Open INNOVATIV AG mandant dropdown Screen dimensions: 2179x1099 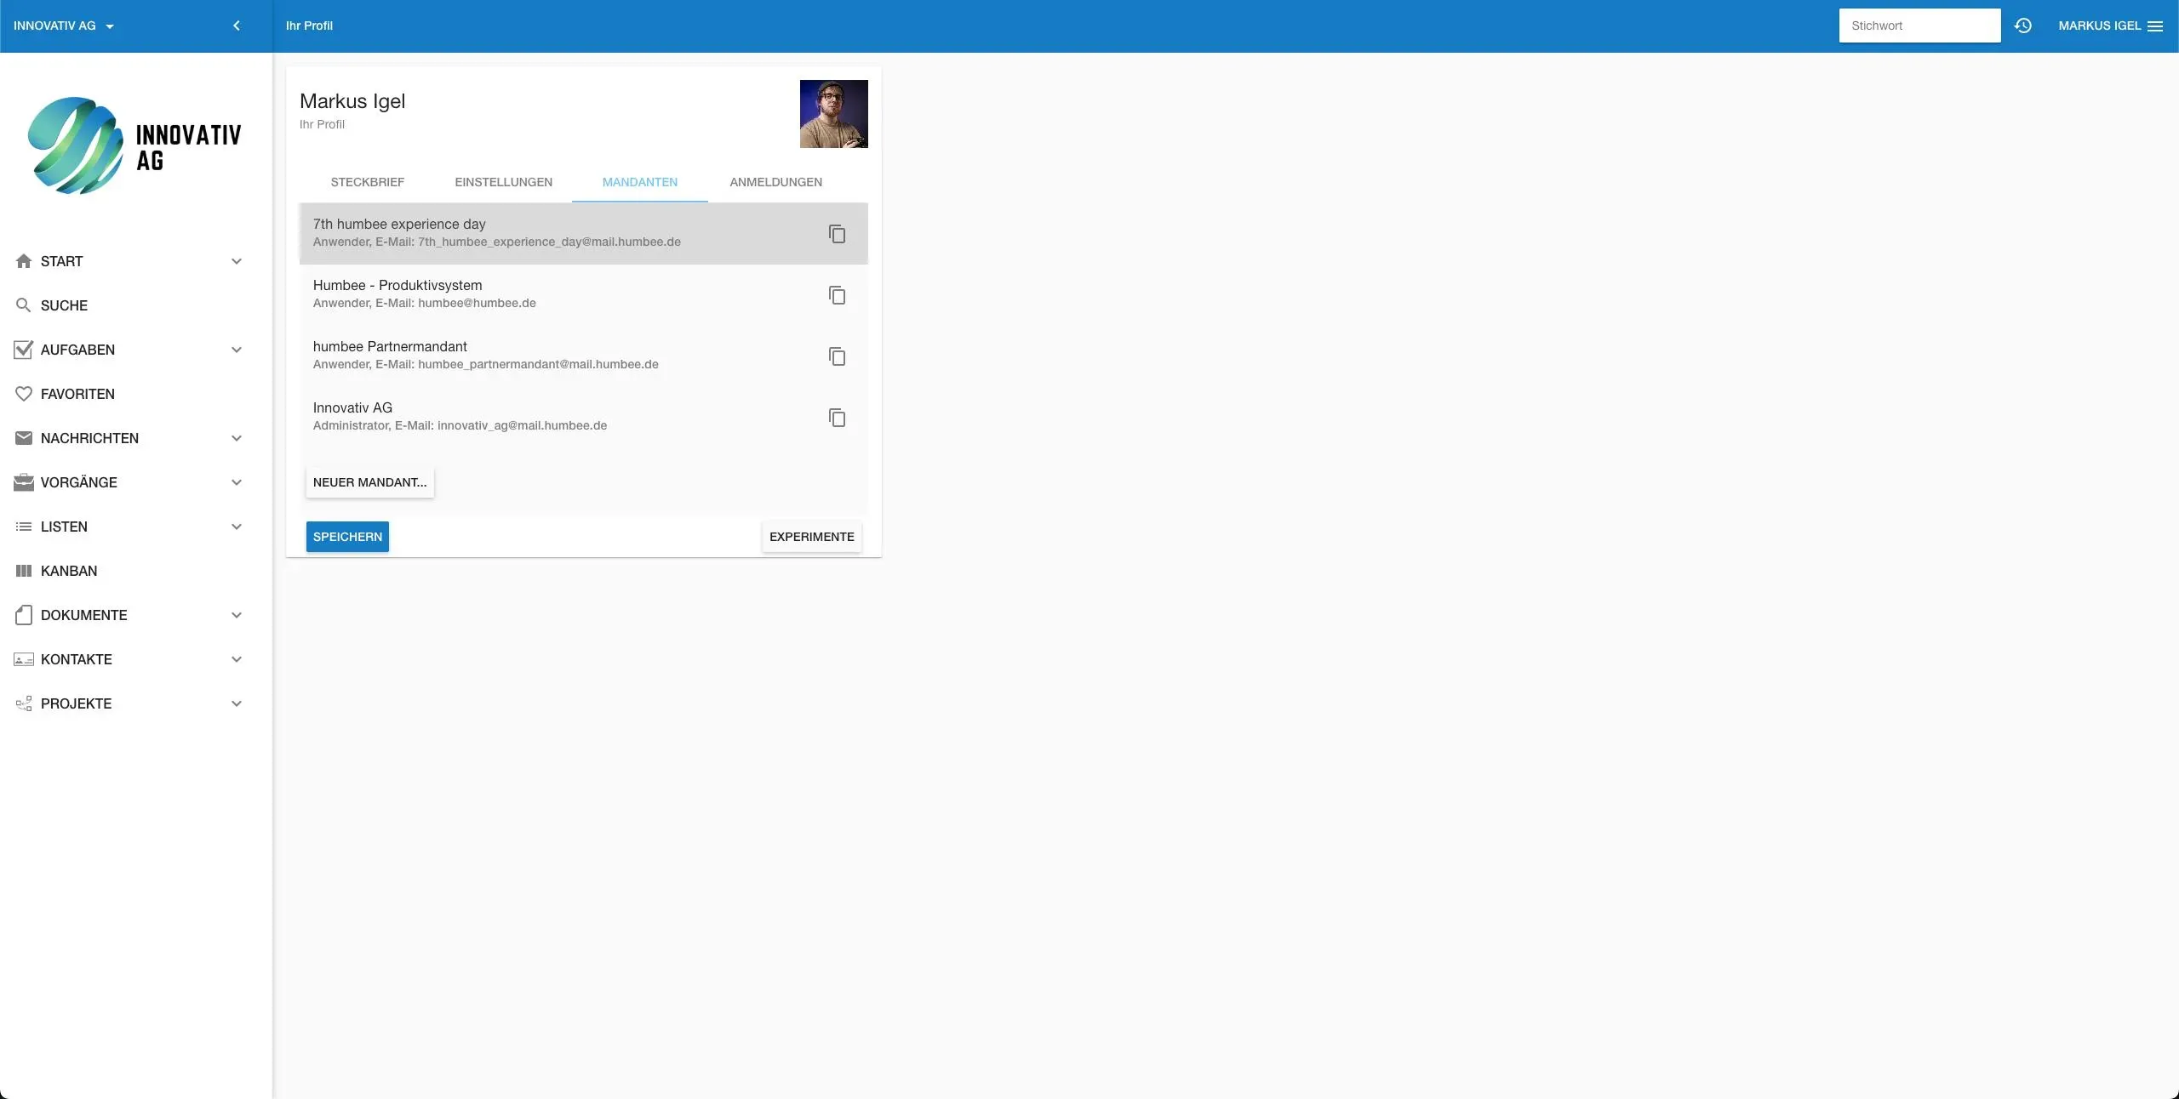[x=64, y=26]
